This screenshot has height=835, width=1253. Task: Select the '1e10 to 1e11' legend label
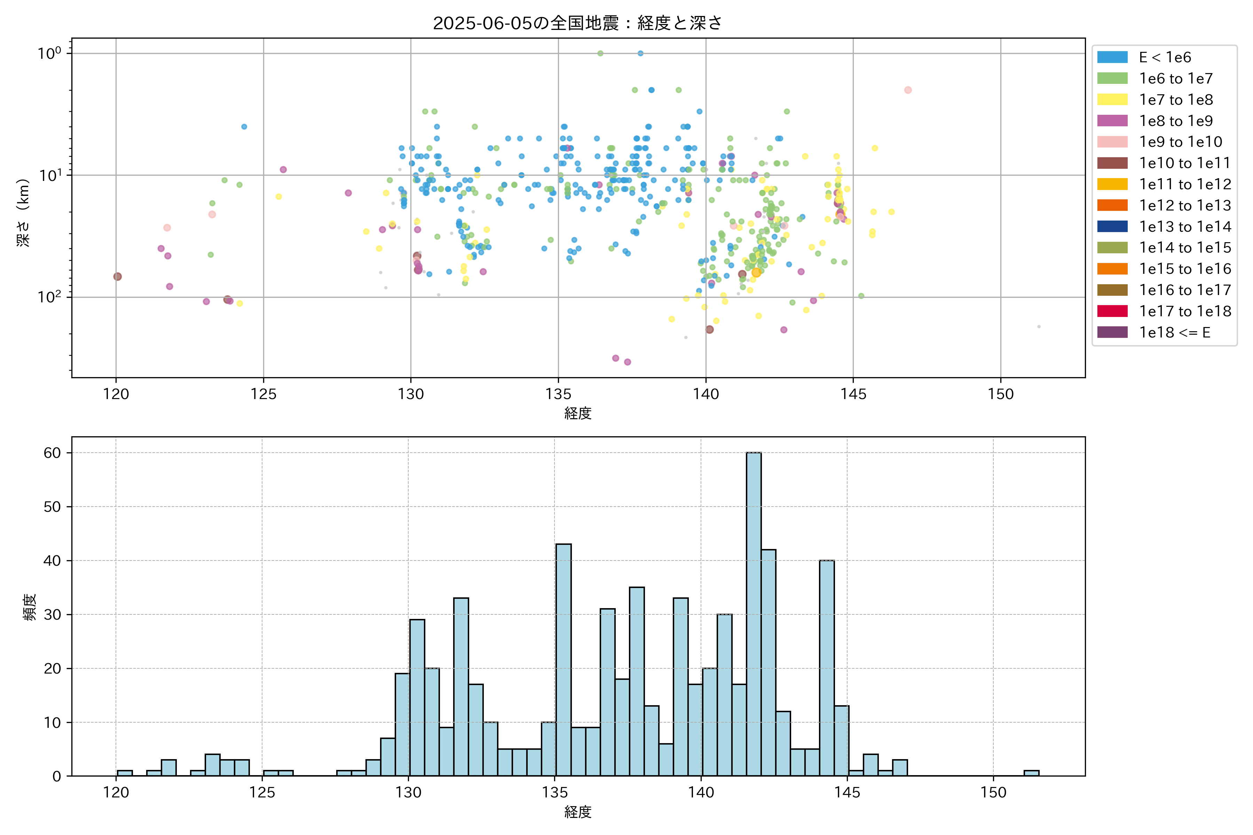pyautogui.click(x=1184, y=163)
